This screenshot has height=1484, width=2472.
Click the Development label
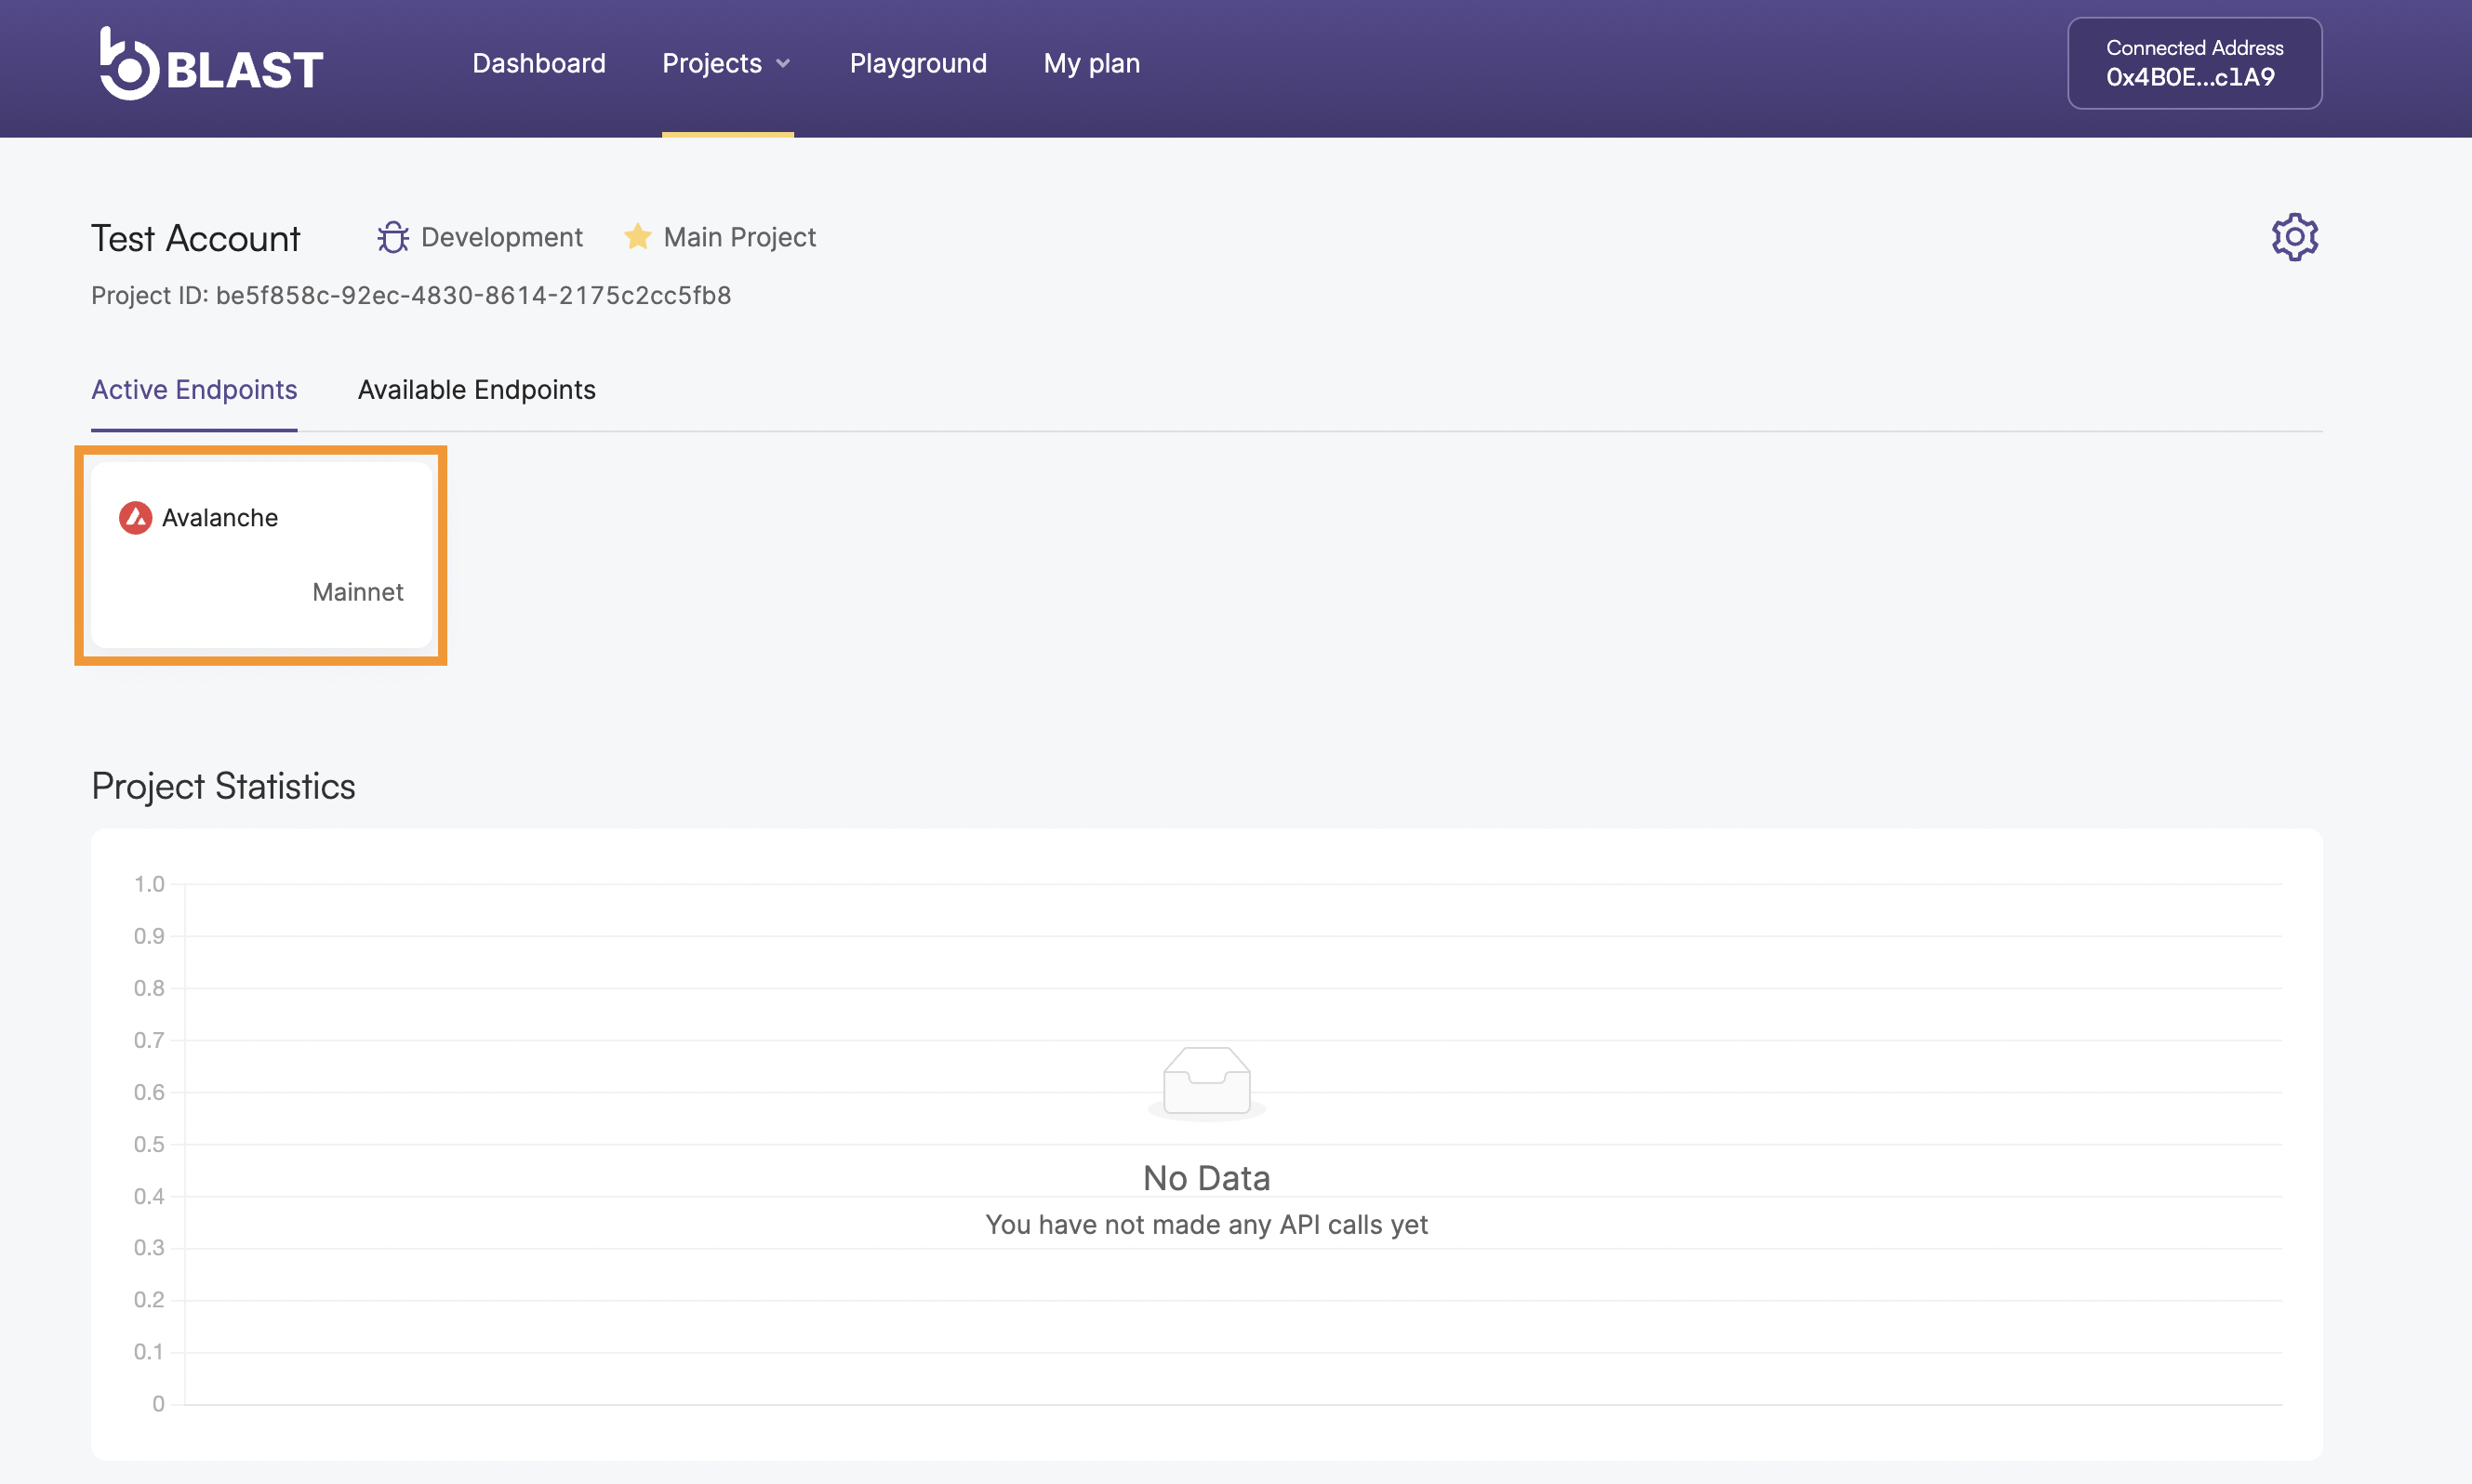[x=502, y=237]
